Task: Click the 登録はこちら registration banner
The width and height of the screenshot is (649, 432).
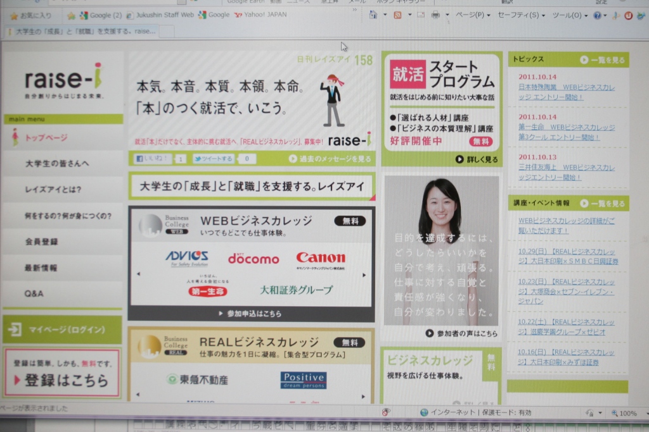Action: 63,373
